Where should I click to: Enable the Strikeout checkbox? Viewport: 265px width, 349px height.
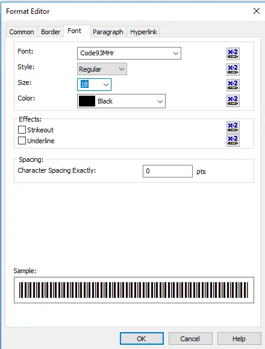click(x=22, y=130)
